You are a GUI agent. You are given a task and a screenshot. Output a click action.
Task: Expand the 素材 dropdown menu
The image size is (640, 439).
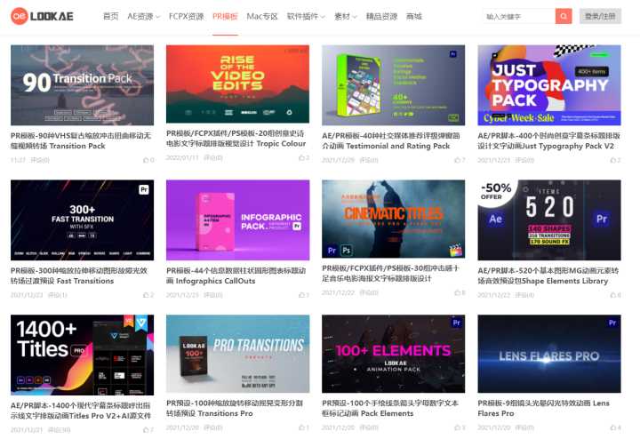[346, 16]
